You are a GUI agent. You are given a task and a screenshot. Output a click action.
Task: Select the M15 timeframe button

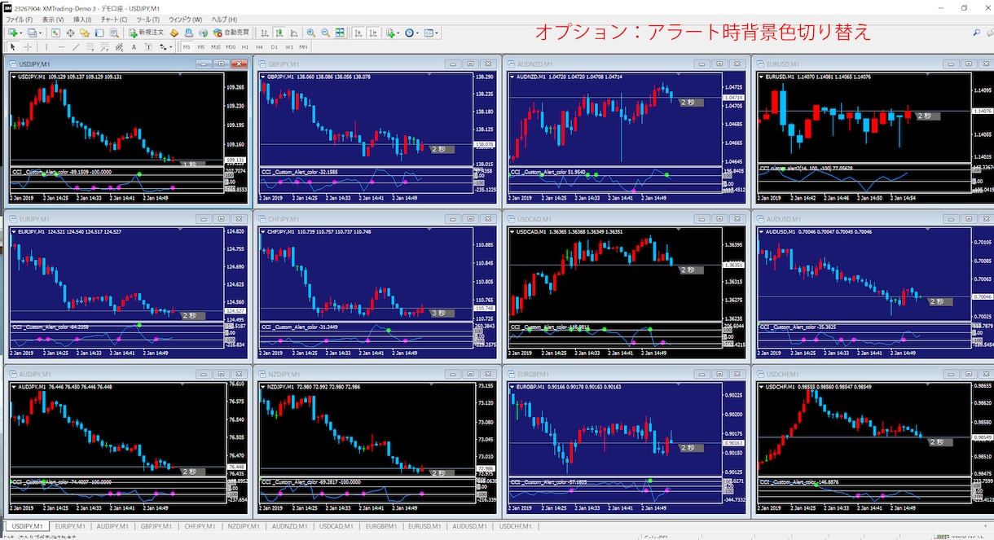pyautogui.click(x=216, y=46)
